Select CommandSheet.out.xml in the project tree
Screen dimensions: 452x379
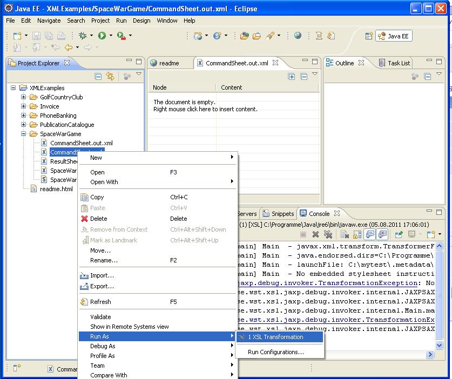point(82,143)
